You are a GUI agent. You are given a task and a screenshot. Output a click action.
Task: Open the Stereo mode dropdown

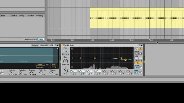point(138,54)
